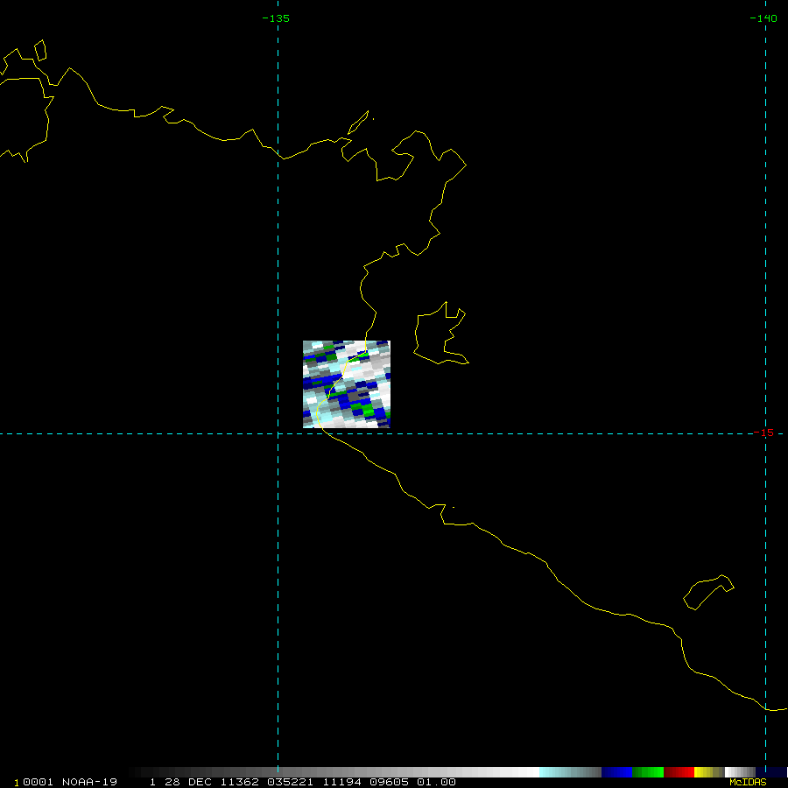Viewport: 788px width, 788px height.
Task: Click the 0001 frame number in status line
Action: pos(37,782)
